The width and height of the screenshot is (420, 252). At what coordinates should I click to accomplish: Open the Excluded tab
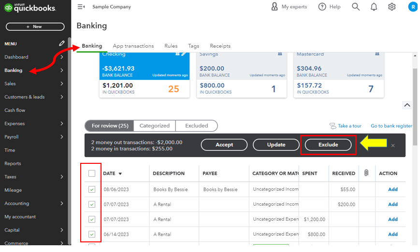click(x=196, y=126)
